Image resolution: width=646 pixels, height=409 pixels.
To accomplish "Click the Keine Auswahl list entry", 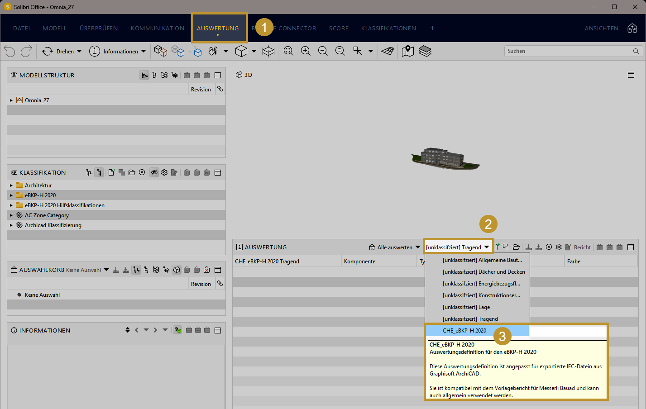I will (x=42, y=295).
